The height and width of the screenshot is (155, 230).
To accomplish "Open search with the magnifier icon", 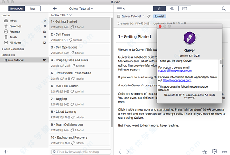I will [x=224, y=8].
